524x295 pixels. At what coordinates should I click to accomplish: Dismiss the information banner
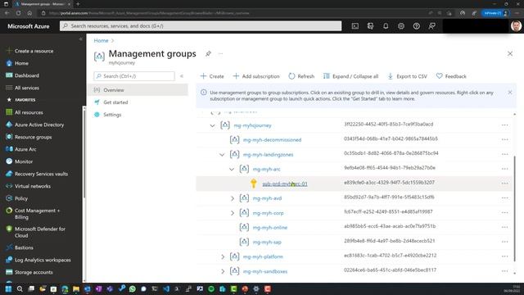[x=510, y=93]
